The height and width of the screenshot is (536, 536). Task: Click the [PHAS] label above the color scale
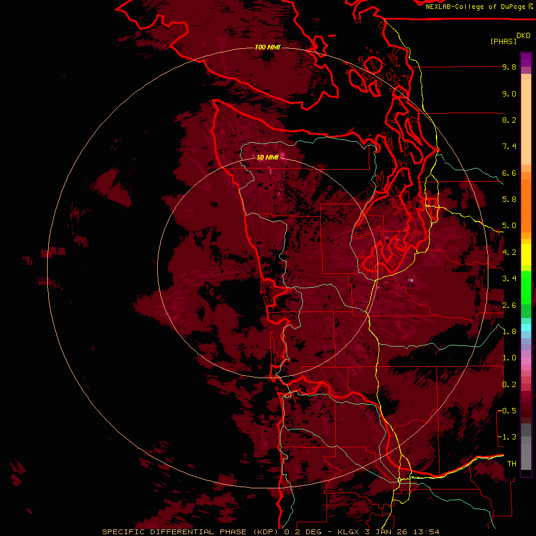point(503,42)
